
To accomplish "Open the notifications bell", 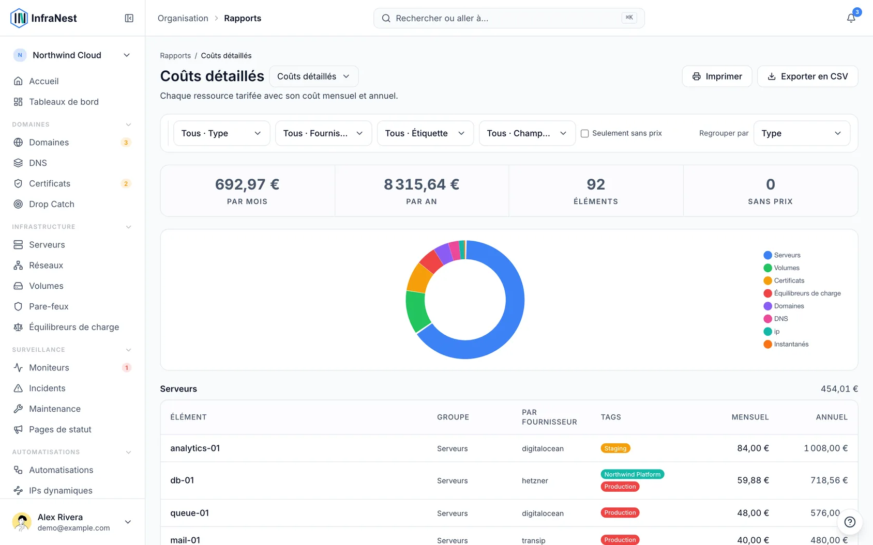I will (x=851, y=18).
